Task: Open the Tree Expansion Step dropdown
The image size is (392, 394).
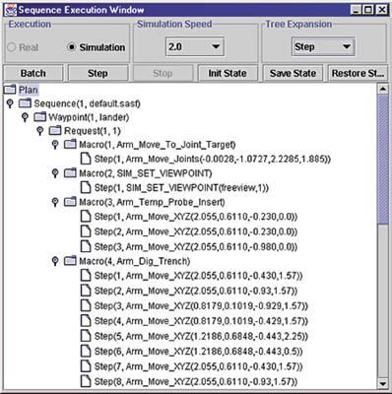Action: pos(323,46)
